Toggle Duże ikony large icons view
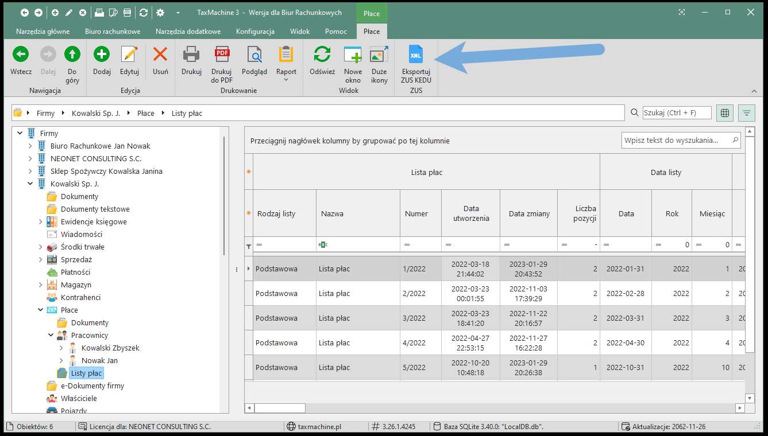 coord(379,55)
